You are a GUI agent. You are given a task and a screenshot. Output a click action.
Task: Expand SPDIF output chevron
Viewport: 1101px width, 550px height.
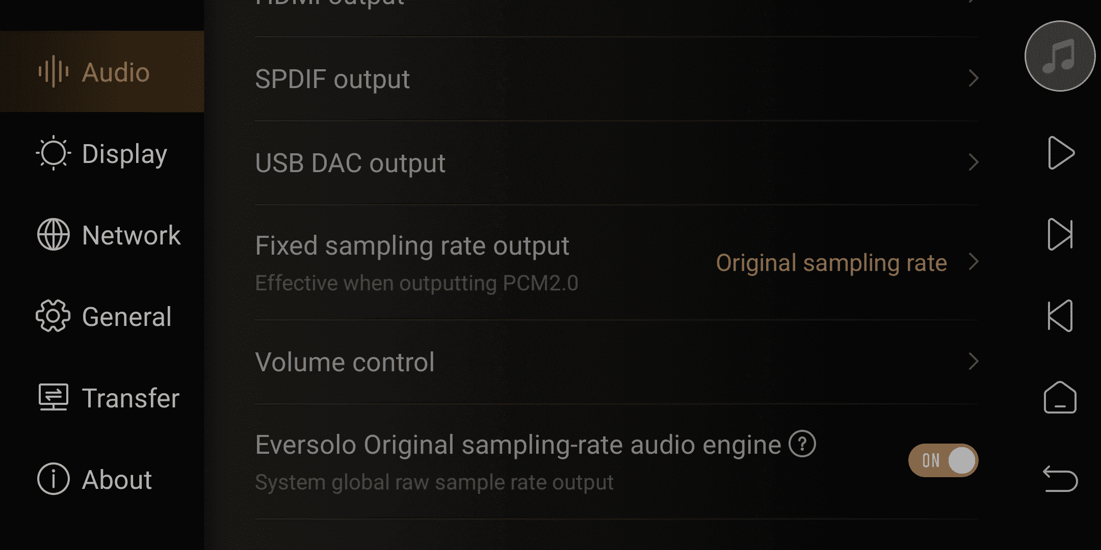click(x=973, y=78)
